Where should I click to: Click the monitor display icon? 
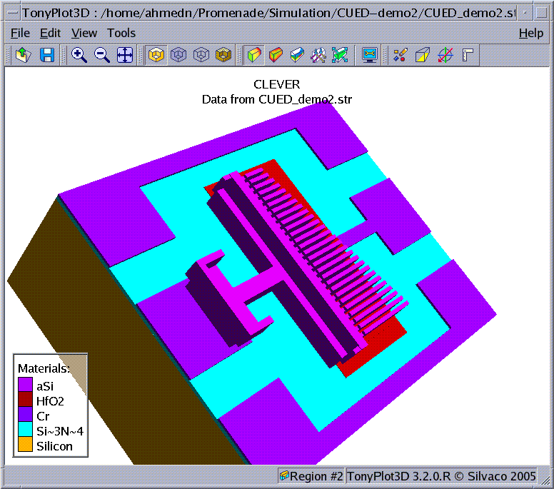tap(370, 55)
